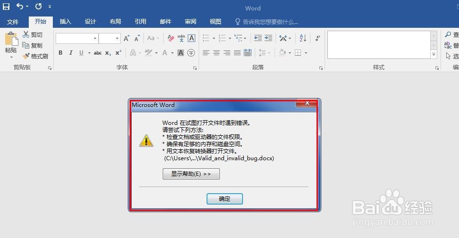Viewport: 459px width, 238px height.
Task: Open the 字体 (Font) dialog launcher
Action: coord(195,68)
